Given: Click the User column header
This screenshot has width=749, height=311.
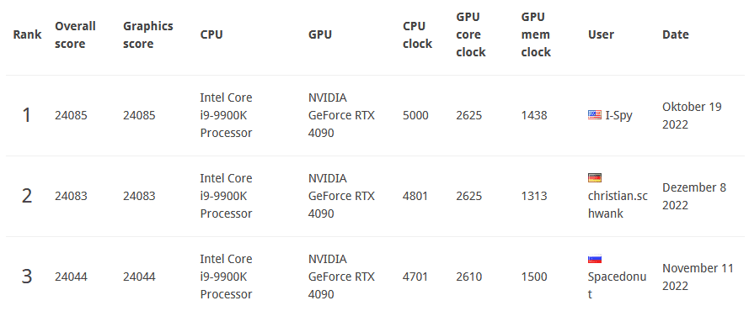Looking at the screenshot, I should pos(601,34).
